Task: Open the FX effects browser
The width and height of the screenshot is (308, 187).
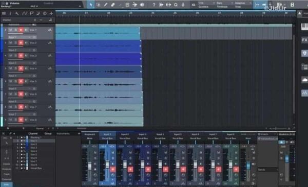Action: (304, 40)
